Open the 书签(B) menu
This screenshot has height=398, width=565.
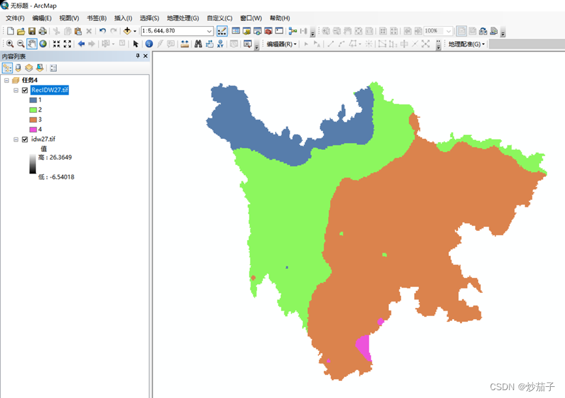97,18
